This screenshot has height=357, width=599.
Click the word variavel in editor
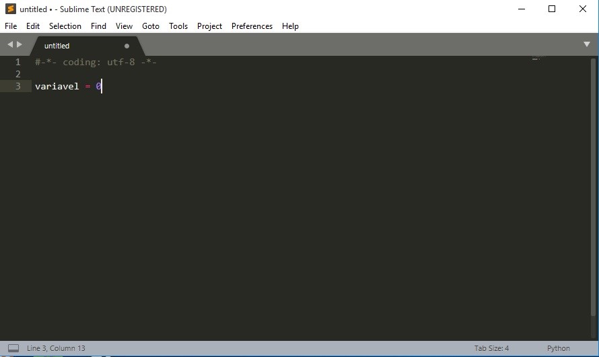point(57,86)
